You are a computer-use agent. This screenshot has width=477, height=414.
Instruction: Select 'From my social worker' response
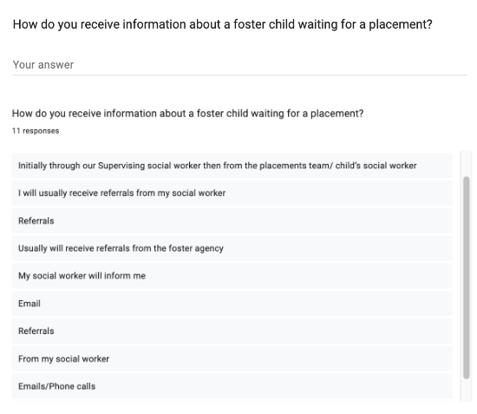232,358
